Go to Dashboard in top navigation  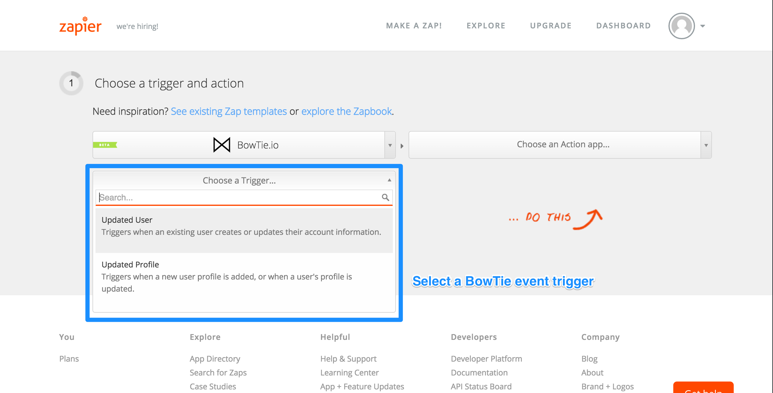tap(623, 26)
